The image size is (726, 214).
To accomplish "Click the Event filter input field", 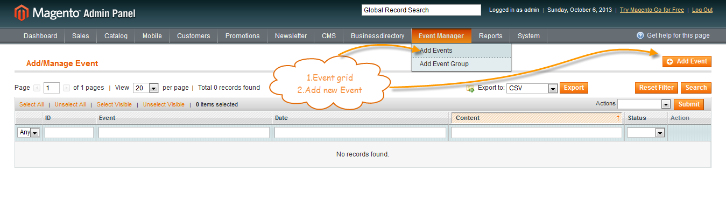I will (184, 132).
